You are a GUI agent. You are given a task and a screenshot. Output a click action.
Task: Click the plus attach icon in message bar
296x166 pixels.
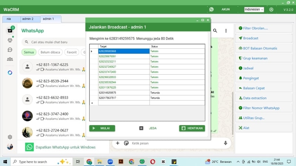click(x=118, y=143)
